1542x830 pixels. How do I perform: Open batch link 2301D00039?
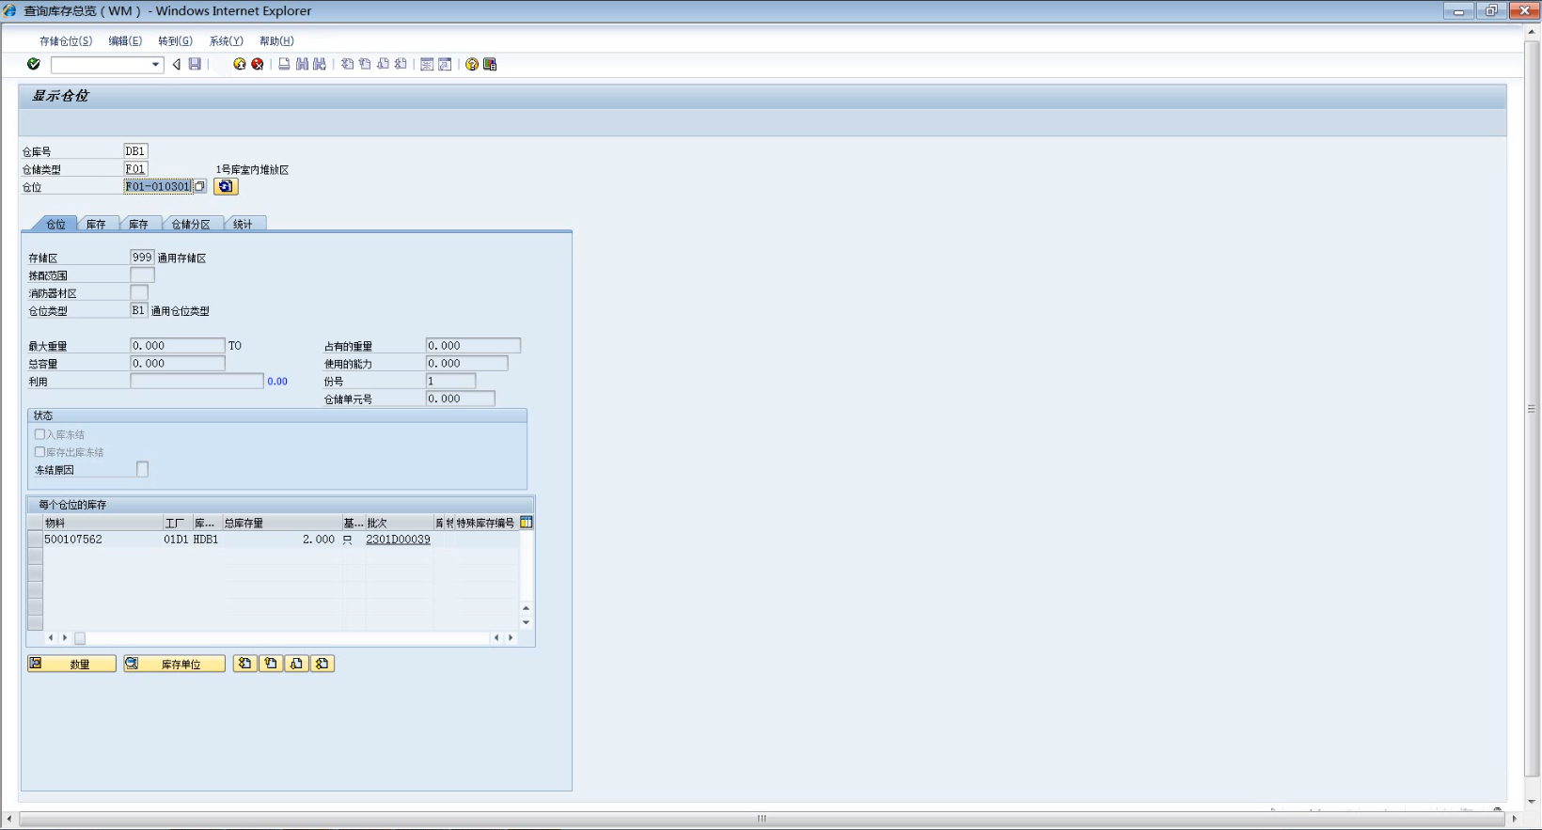coord(398,540)
